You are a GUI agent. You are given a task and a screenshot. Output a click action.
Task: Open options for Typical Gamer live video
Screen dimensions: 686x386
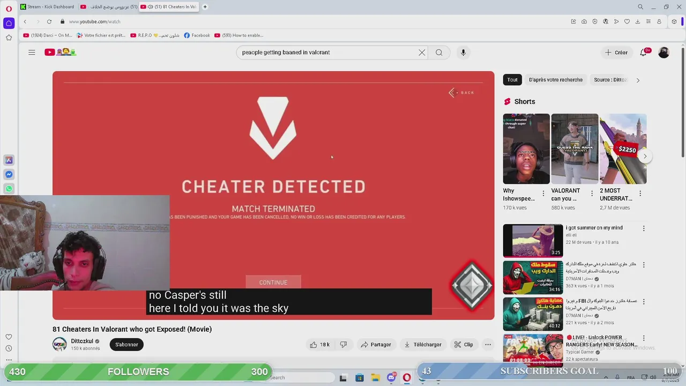[644, 338]
